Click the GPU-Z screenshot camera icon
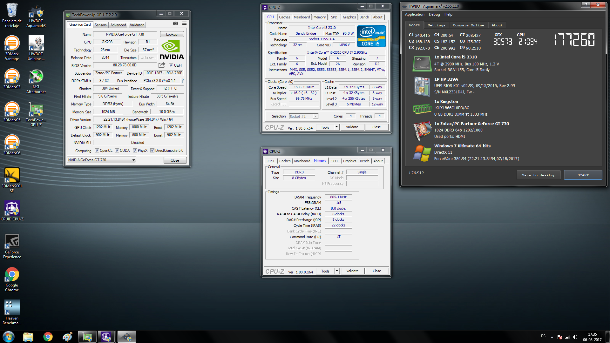Image resolution: width=610 pixels, height=343 pixels. click(x=176, y=23)
